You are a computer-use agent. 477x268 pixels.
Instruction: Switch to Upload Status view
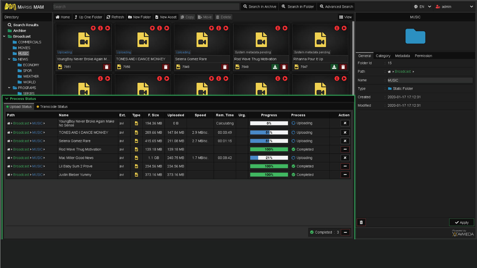tap(19, 107)
